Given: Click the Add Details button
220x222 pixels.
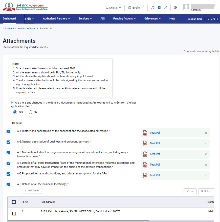Looking at the screenshot, I should [x=32, y=191].
